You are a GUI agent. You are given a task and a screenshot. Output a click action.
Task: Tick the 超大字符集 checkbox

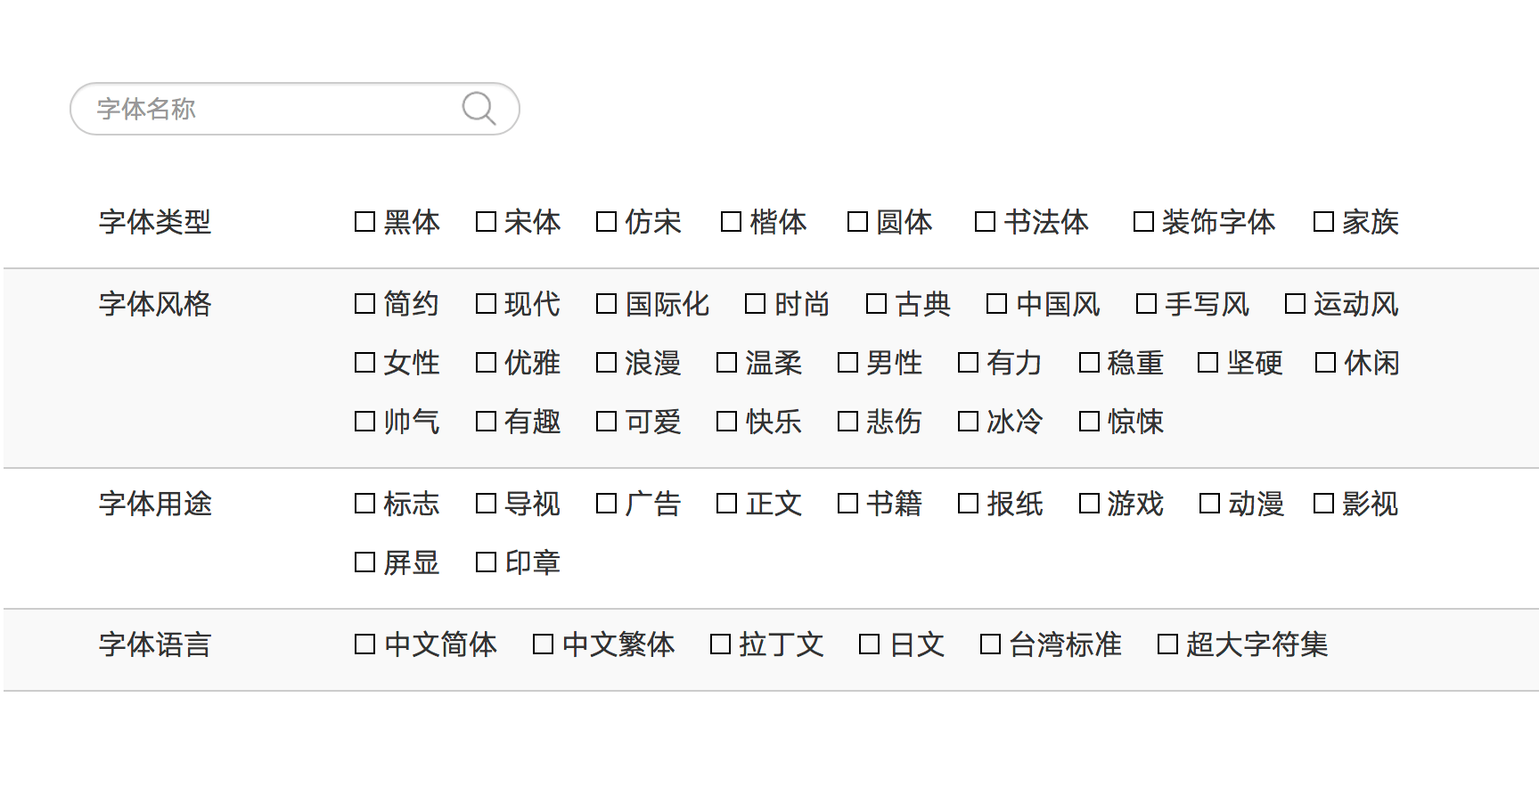pos(1167,644)
